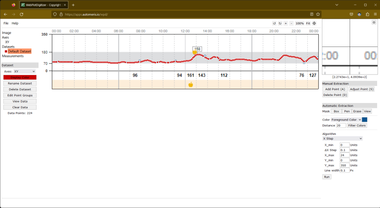
Task: Click the Firefox logo icon
Action: (x=14, y=5)
